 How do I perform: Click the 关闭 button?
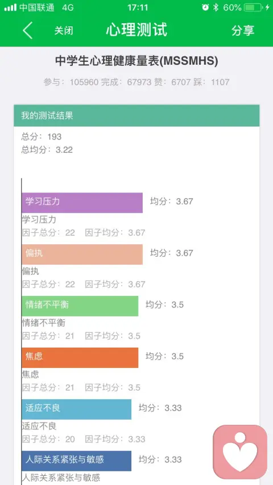point(64,31)
